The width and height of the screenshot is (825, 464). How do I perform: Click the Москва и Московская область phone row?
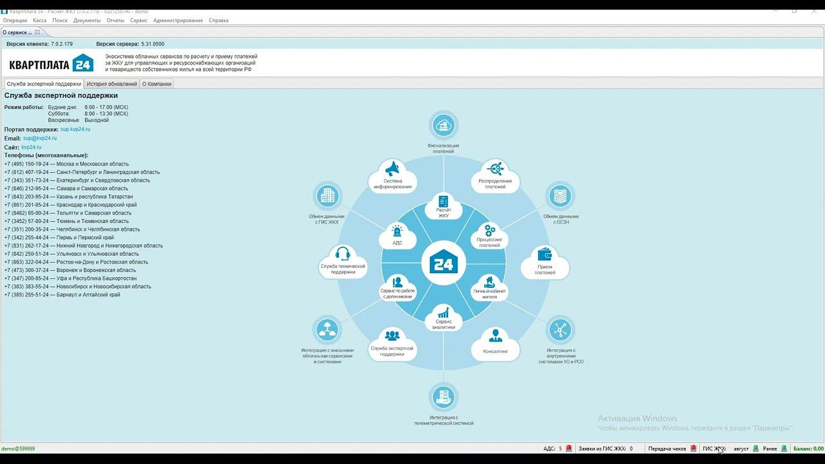click(66, 164)
